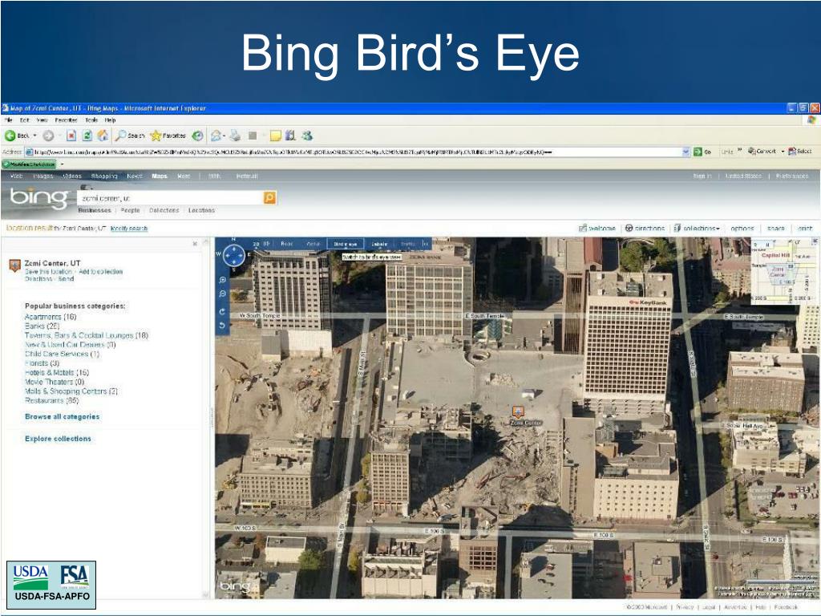
Task: Switch the map to 3D mode
Action: (266, 244)
